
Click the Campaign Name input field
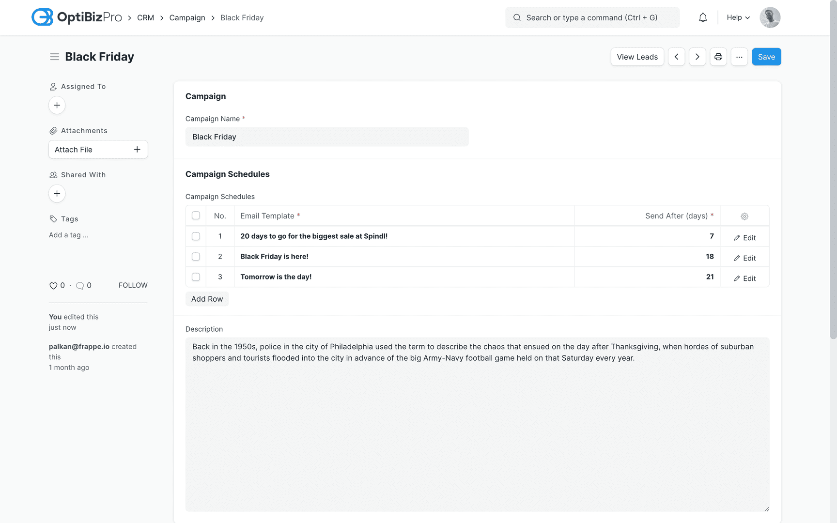tap(327, 137)
